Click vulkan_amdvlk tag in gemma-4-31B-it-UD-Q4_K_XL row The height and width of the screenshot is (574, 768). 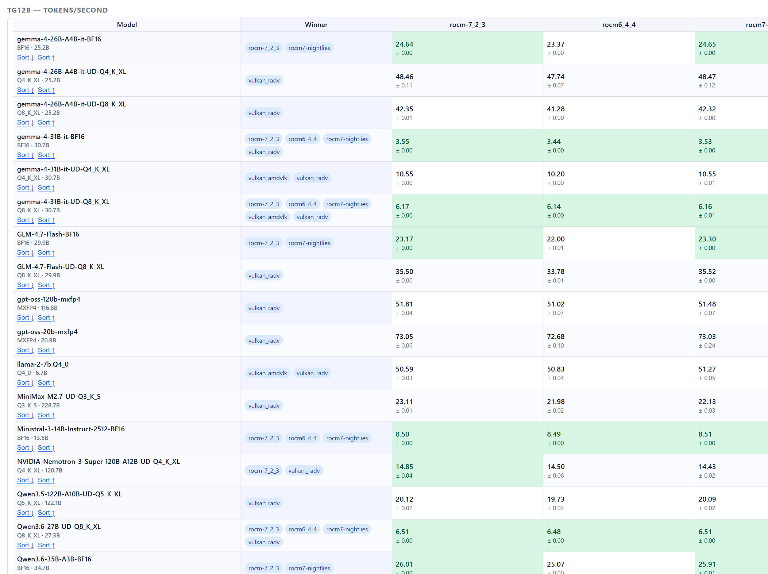click(268, 178)
